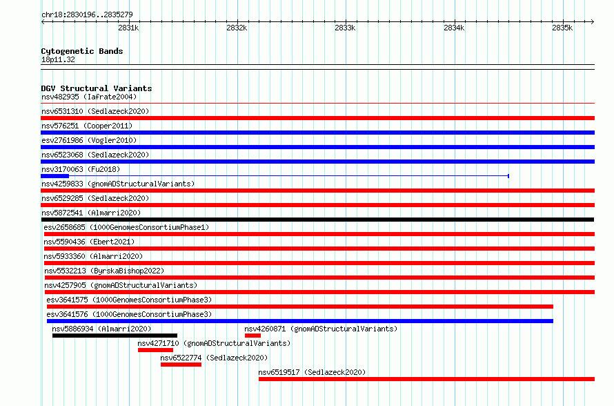The height and width of the screenshot is (406, 614).
Task: Click the tiny red nsv4260871 bar
Action: coord(252,336)
